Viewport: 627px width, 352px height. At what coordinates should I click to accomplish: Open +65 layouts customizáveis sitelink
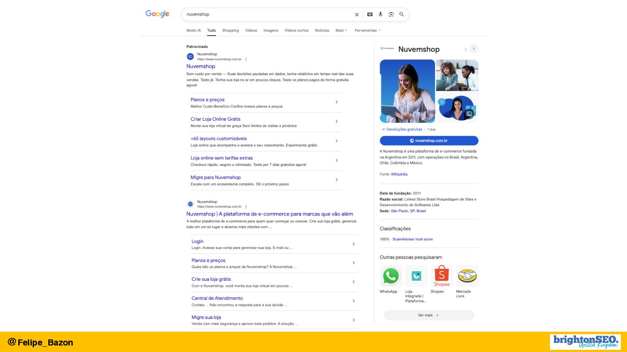point(219,139)
